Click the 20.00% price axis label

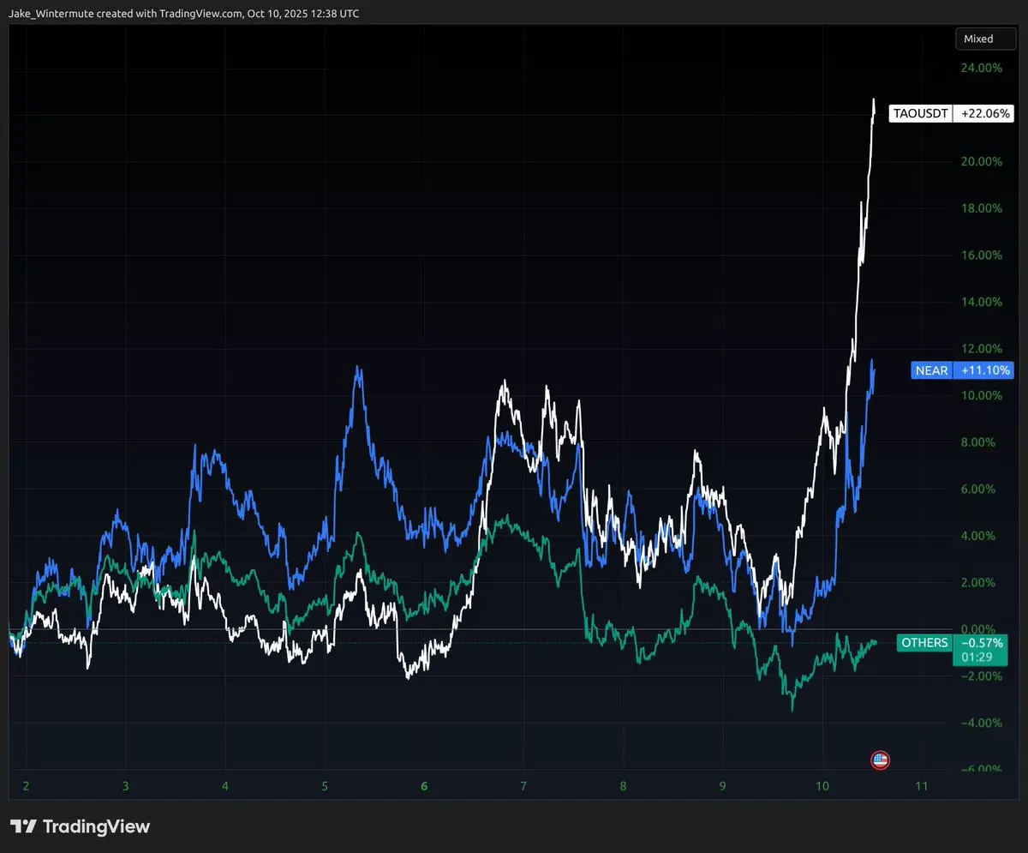[x=980, y=161]
